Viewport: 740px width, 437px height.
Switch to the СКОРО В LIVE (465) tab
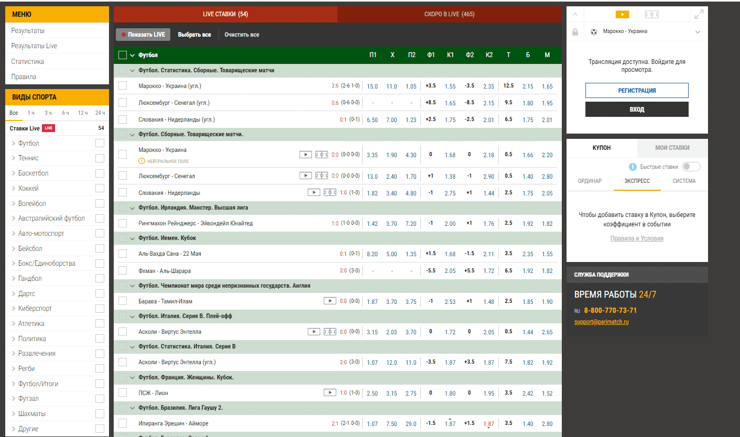(x=450, y=14)
